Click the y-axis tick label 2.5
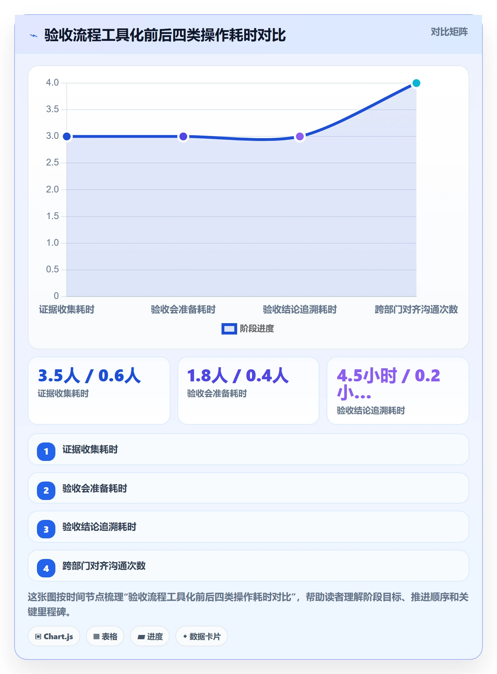This screenshot has height=674, width=497. [53, 163]
